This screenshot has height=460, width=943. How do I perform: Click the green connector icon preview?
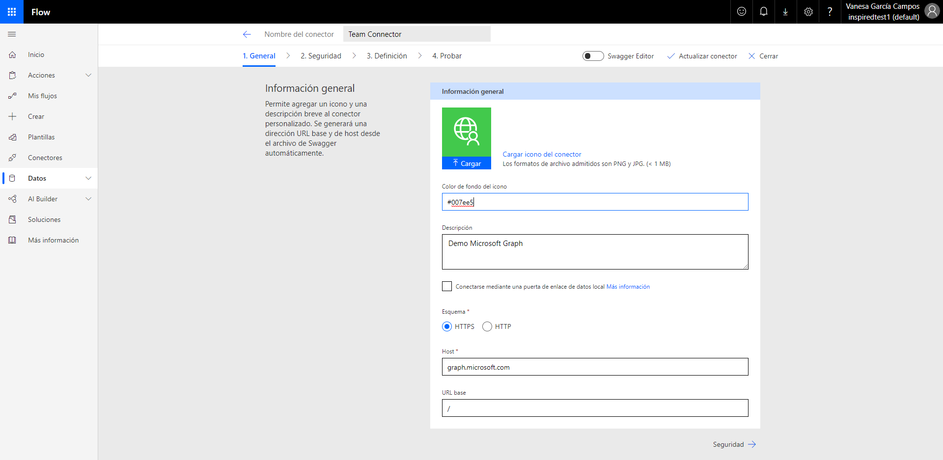pyautogui.click(x=466, y=132)
